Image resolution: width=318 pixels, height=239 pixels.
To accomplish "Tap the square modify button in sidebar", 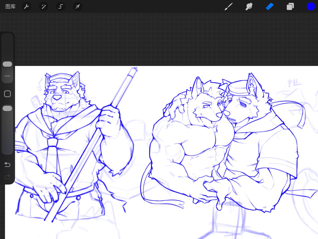I will (7, 94).
